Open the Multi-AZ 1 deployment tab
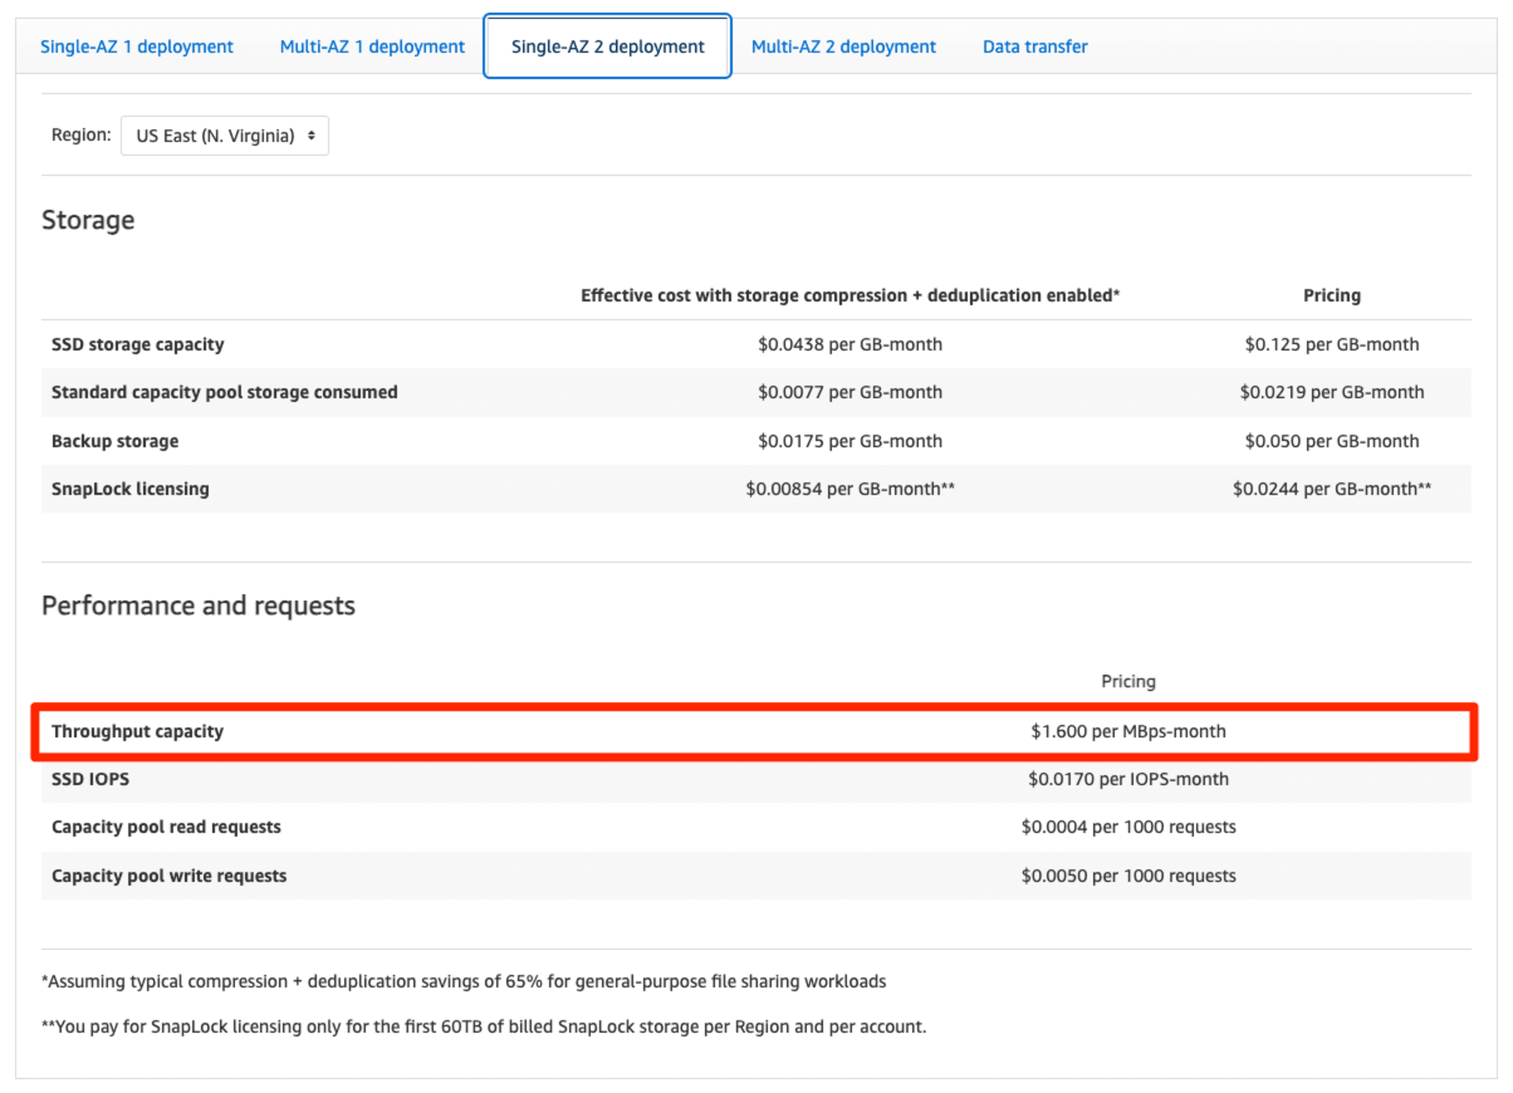1513x1093 pixels. pos(372,46)
